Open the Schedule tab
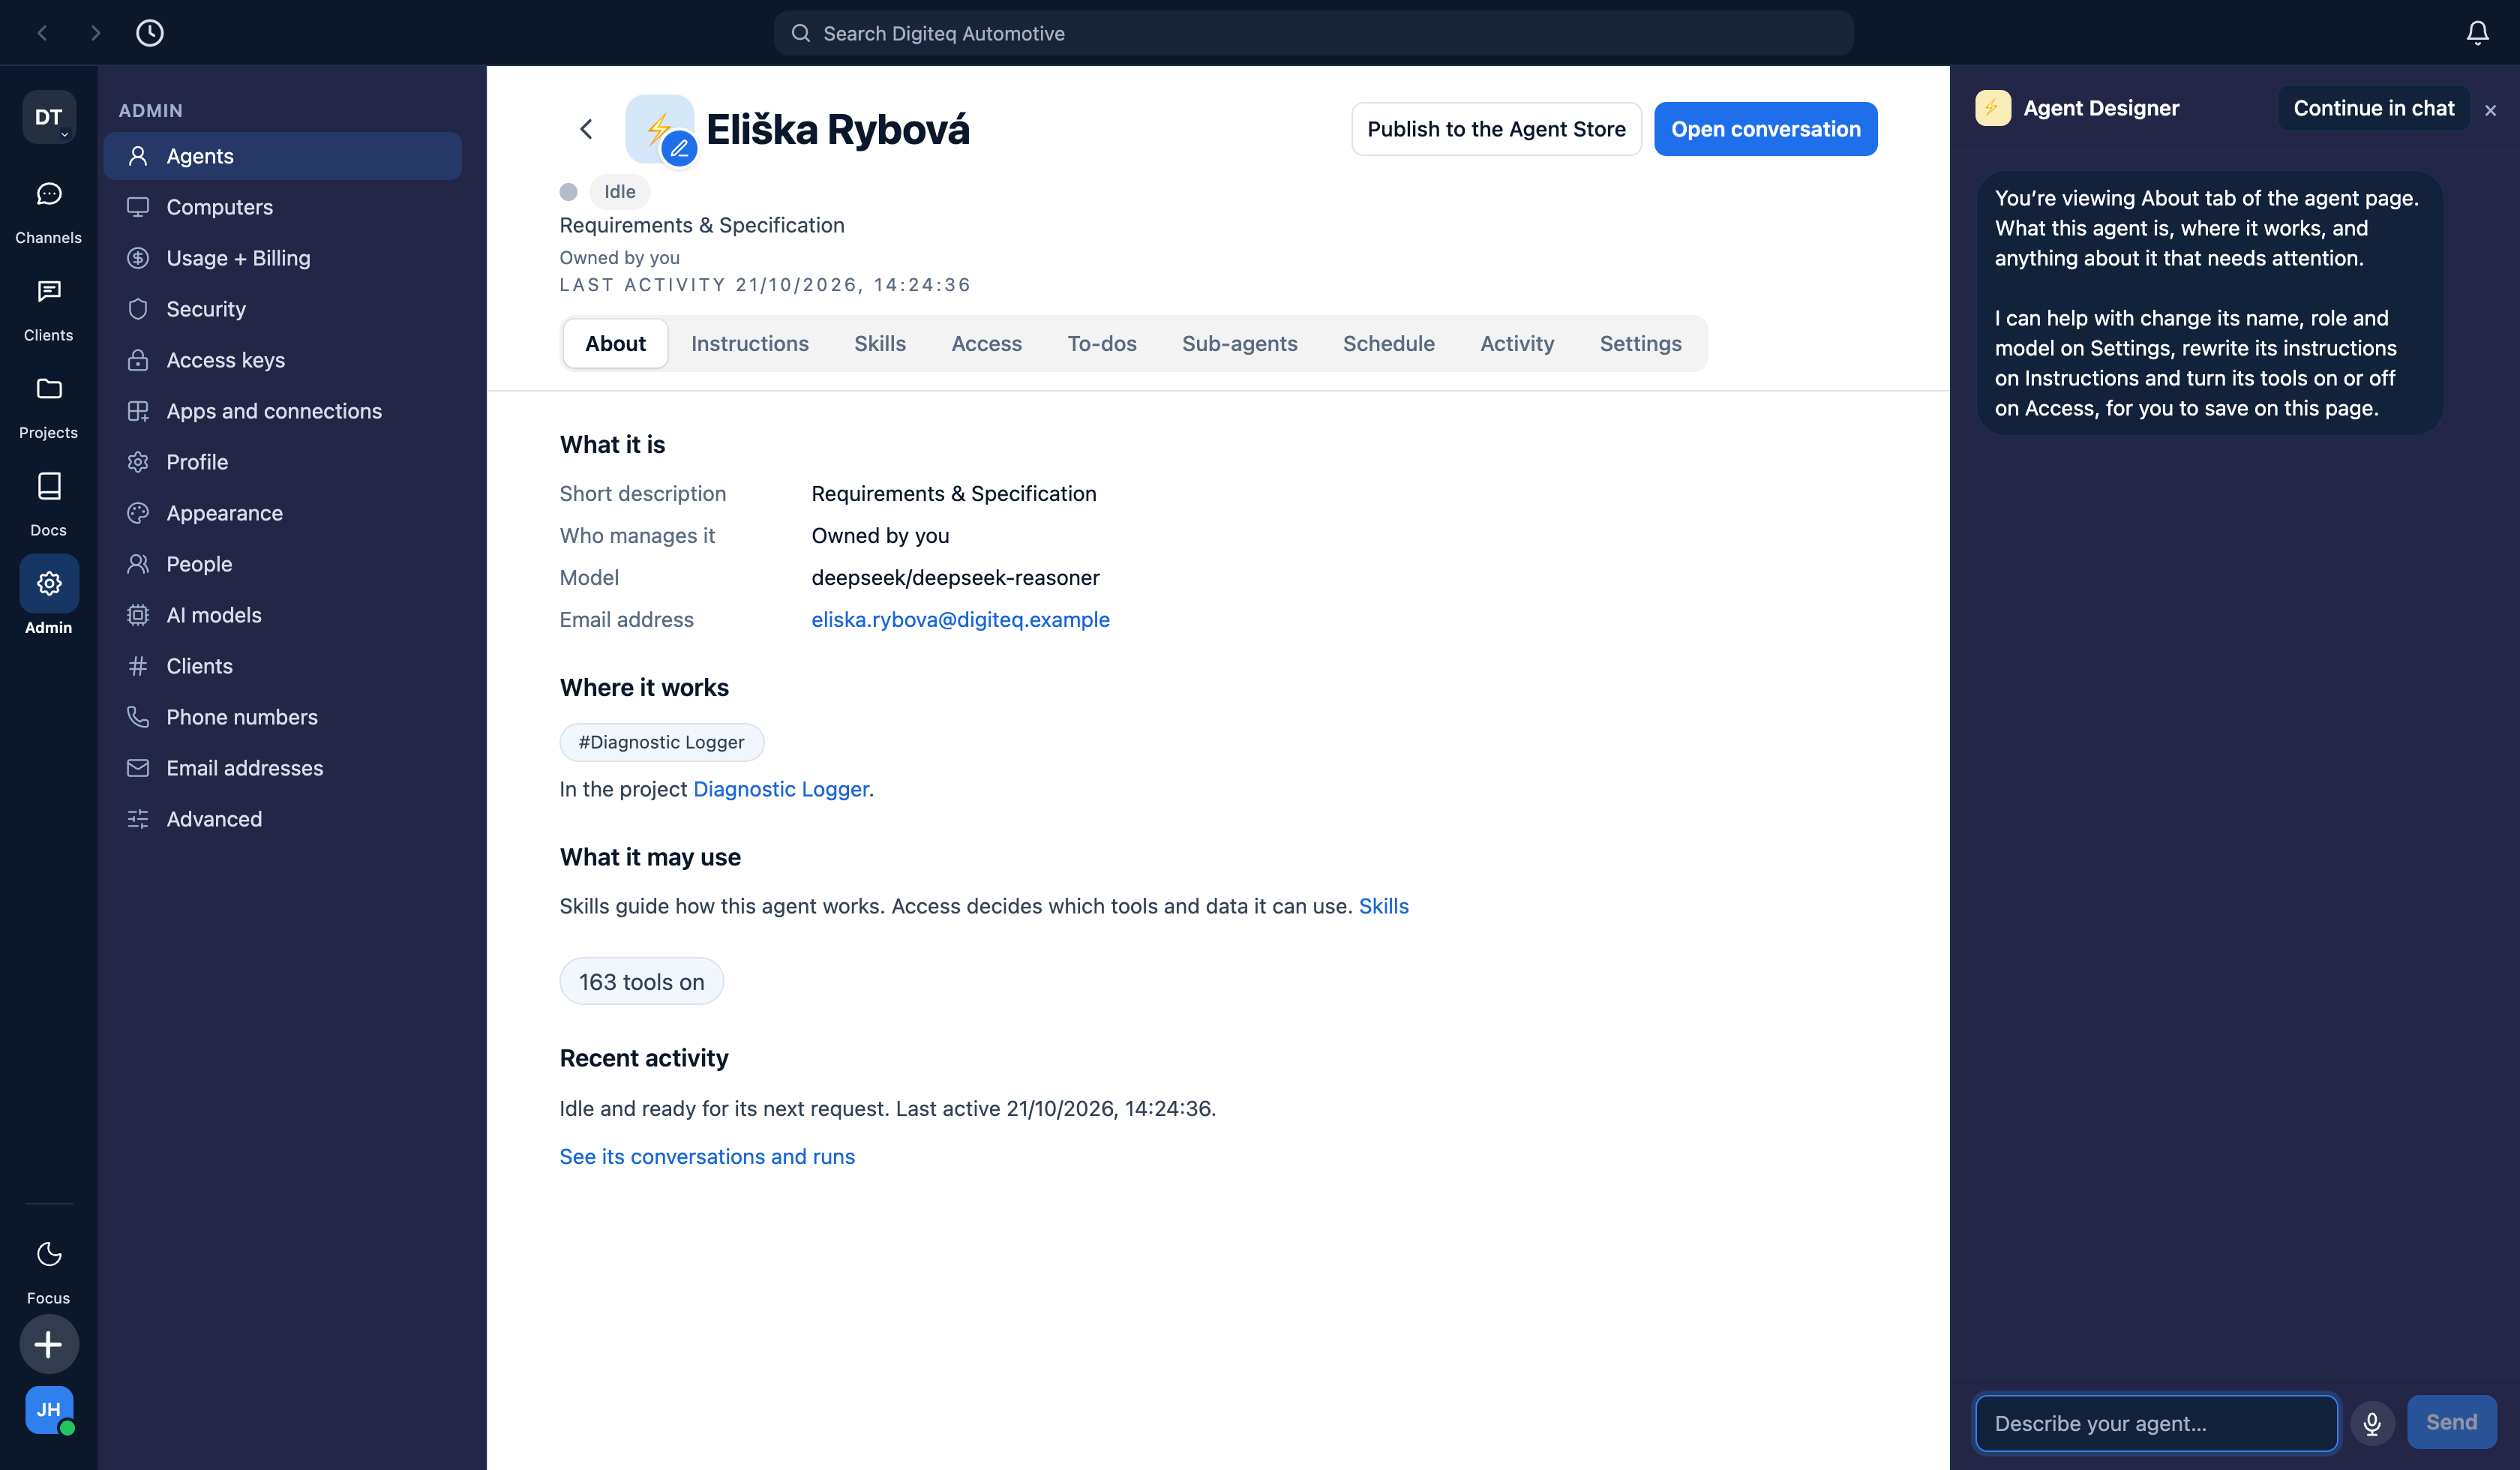The image size is (2520, 1470). click(1388, 343)
